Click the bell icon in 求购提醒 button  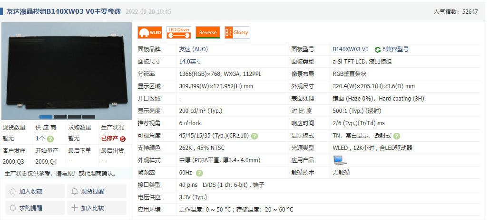click(x=13, y=208)
